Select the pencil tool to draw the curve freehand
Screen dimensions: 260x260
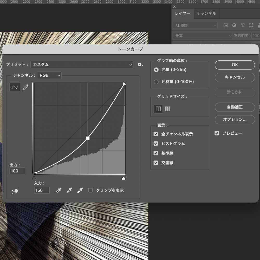point(25,87)
